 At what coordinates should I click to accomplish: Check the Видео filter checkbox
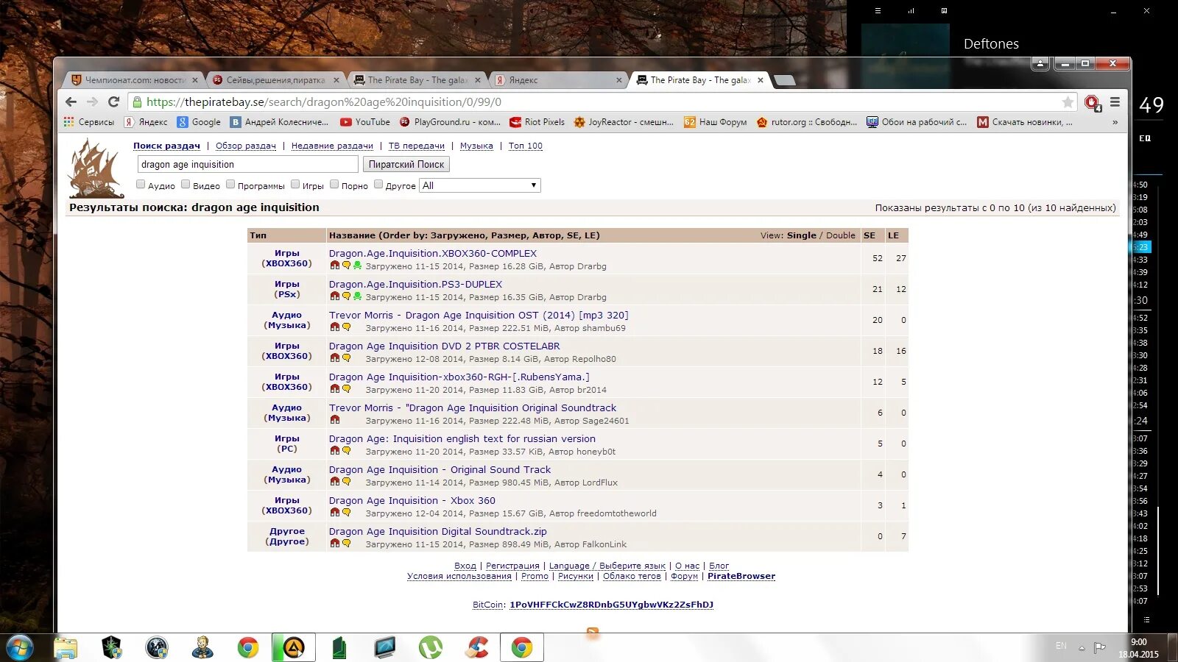pos(186,185)
